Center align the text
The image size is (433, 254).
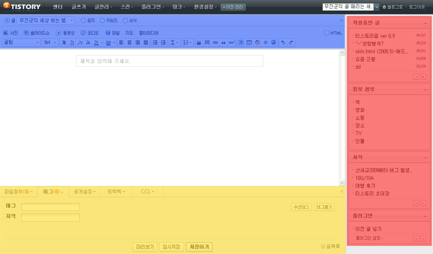pos(129,43)
